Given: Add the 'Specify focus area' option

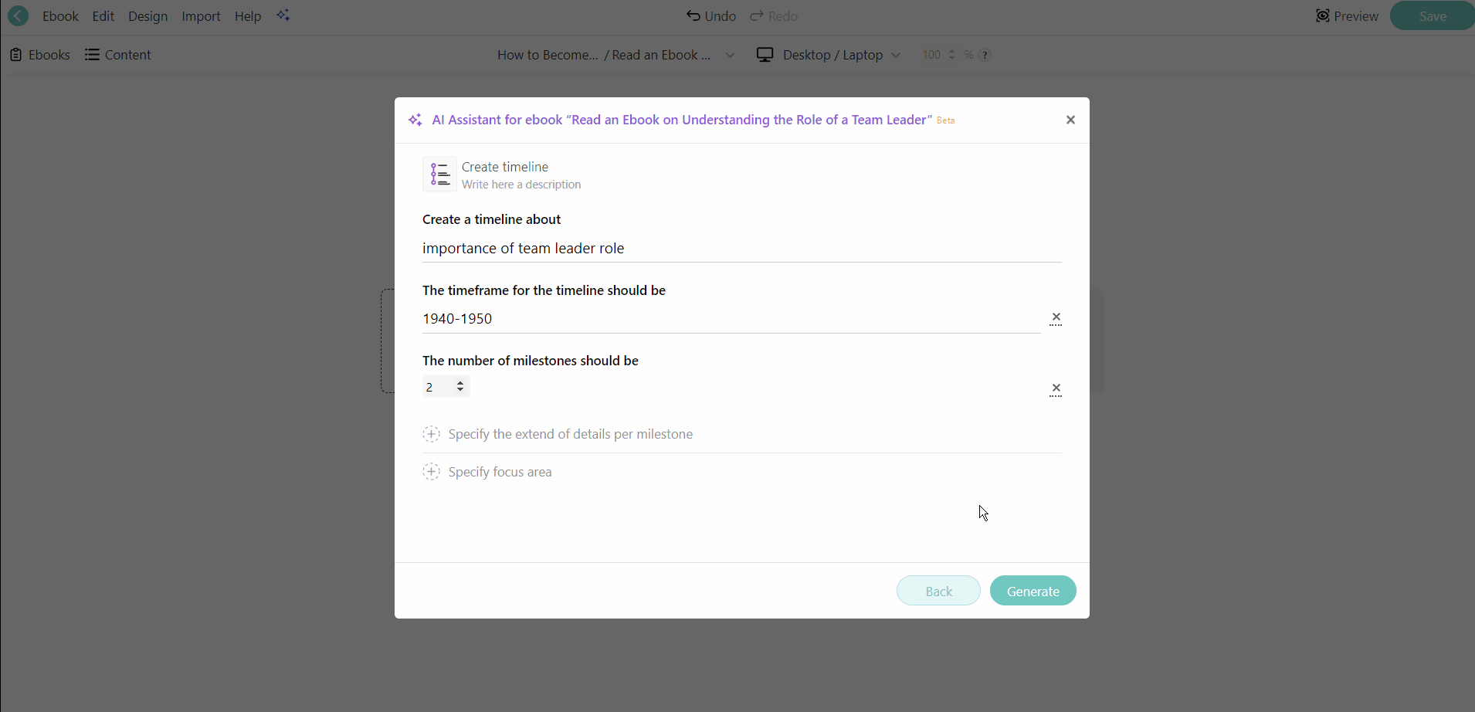Looking at the screenshot, I should (432, 472).
